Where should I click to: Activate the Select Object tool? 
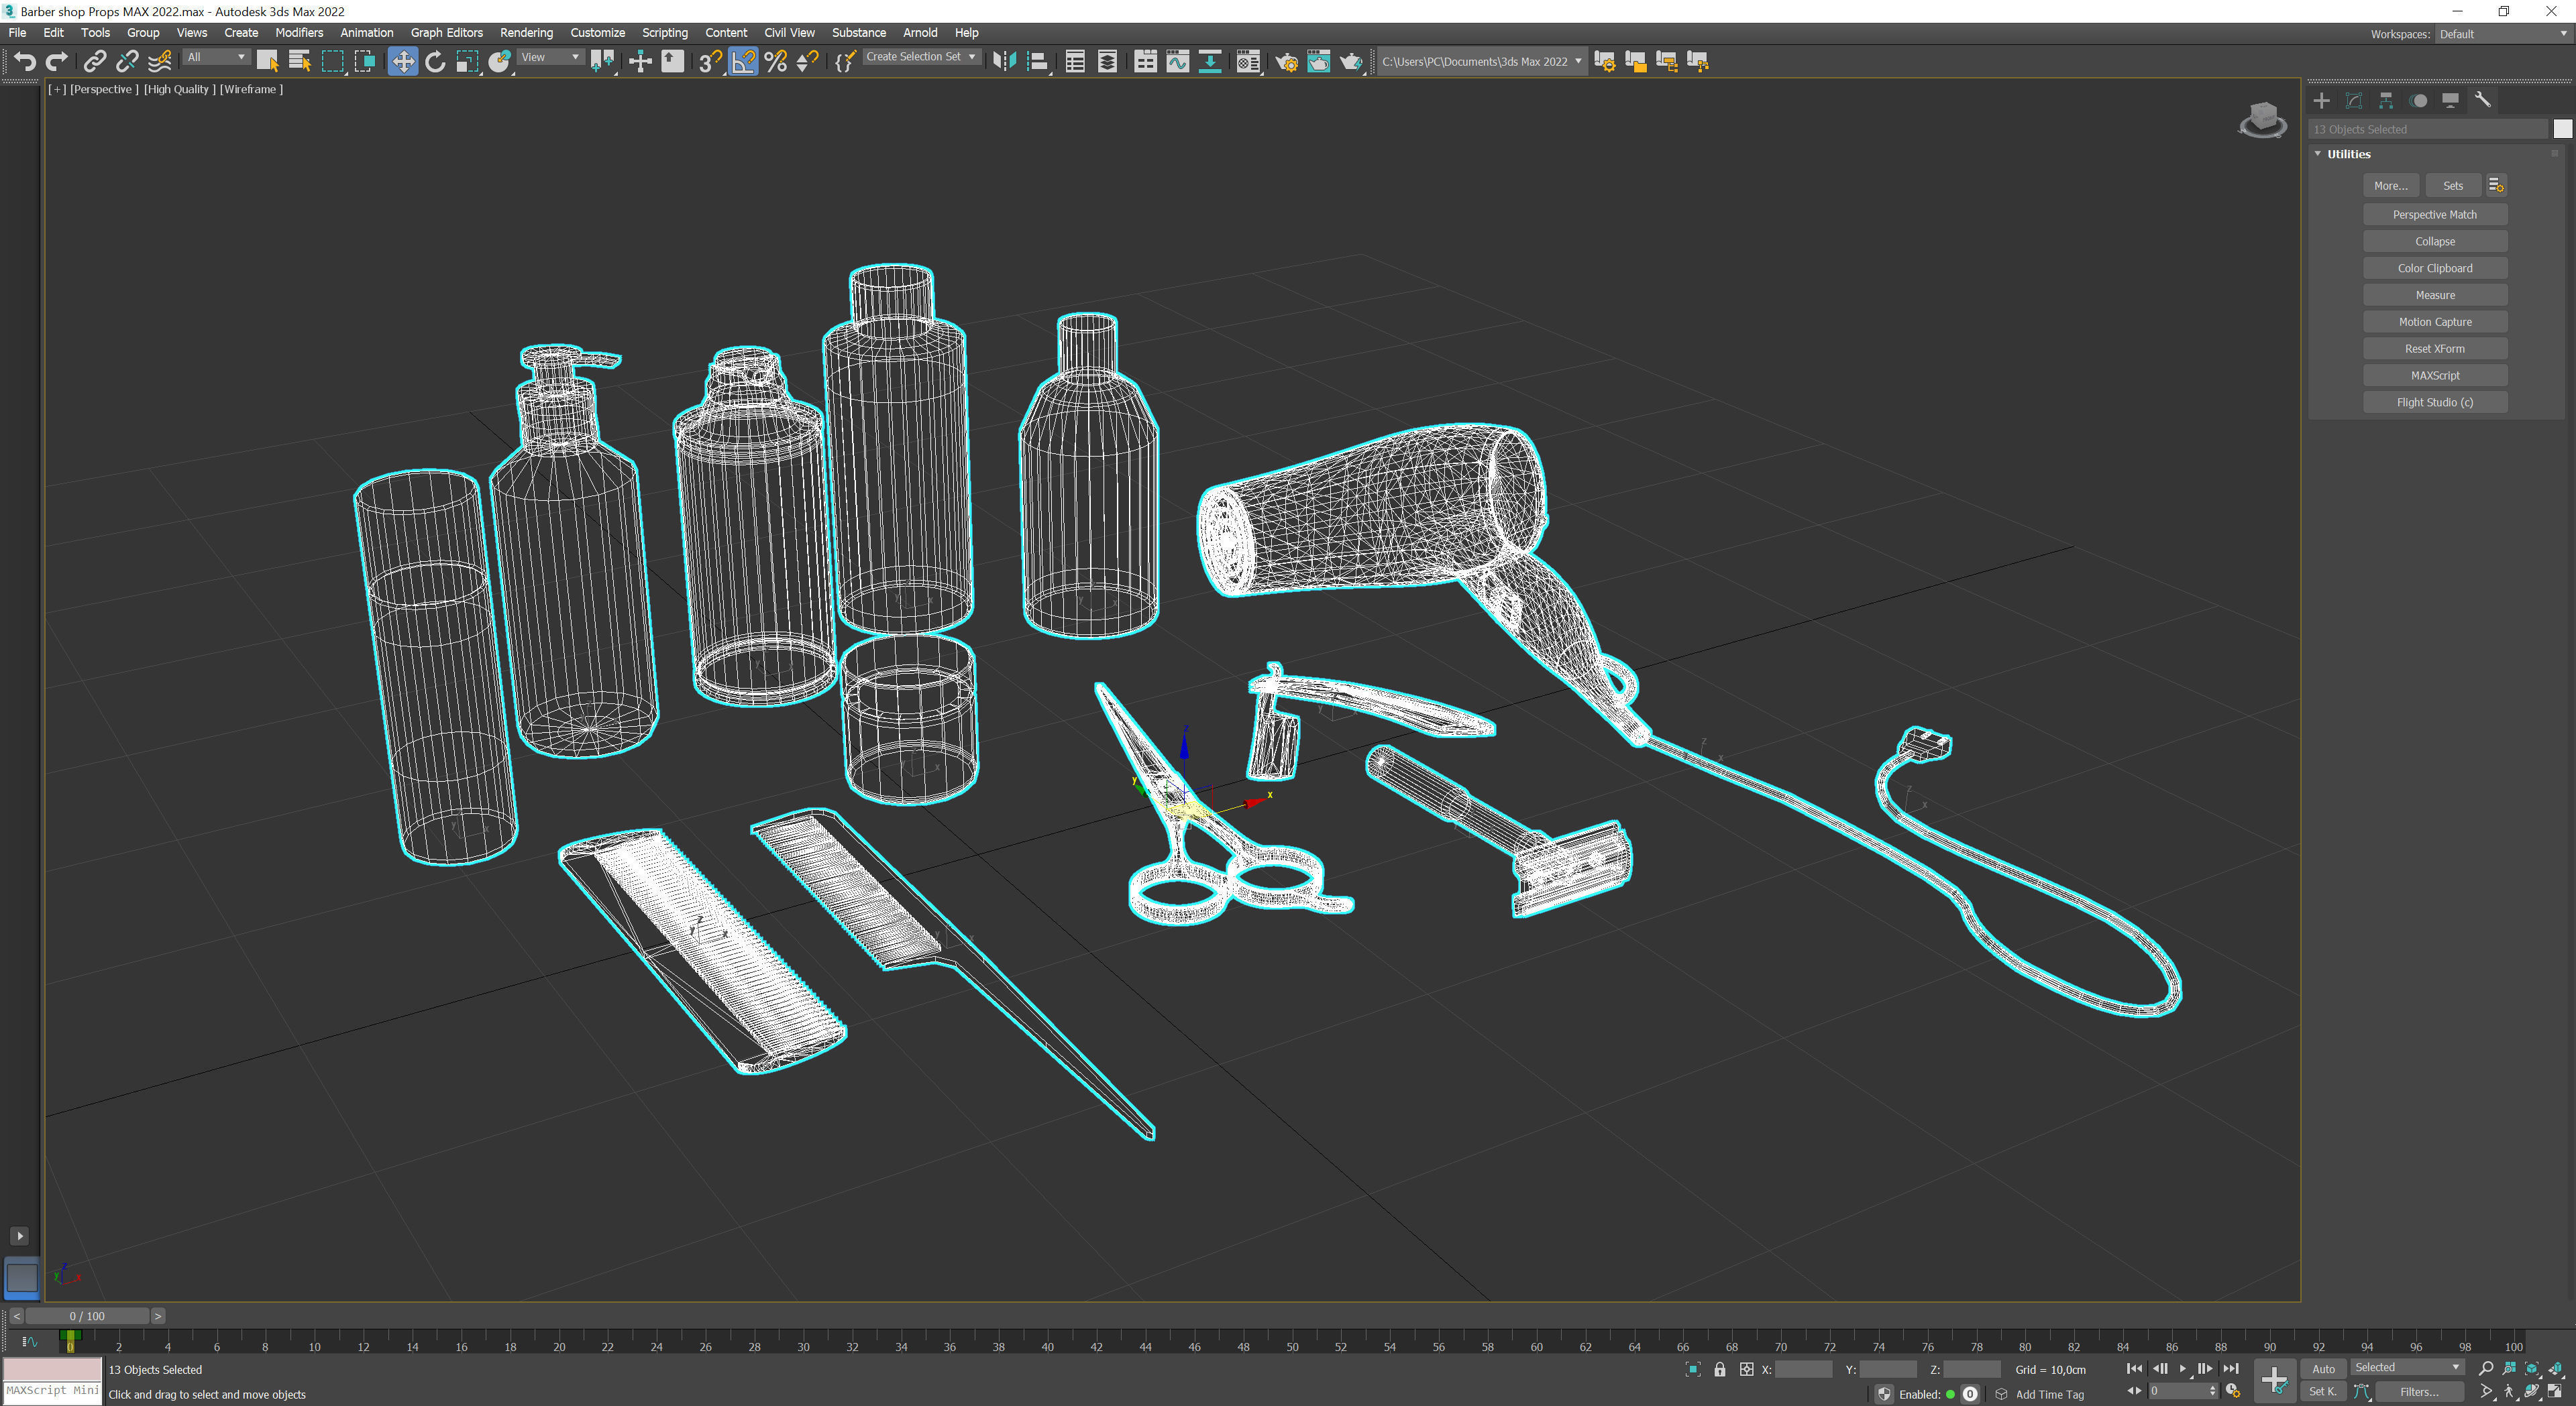[267, 62]
